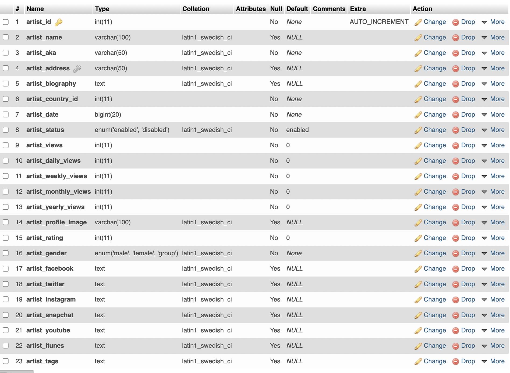Check the artist_status row checkbox
The width and height of the screenshot is (510, 373).
coord(6,130)
